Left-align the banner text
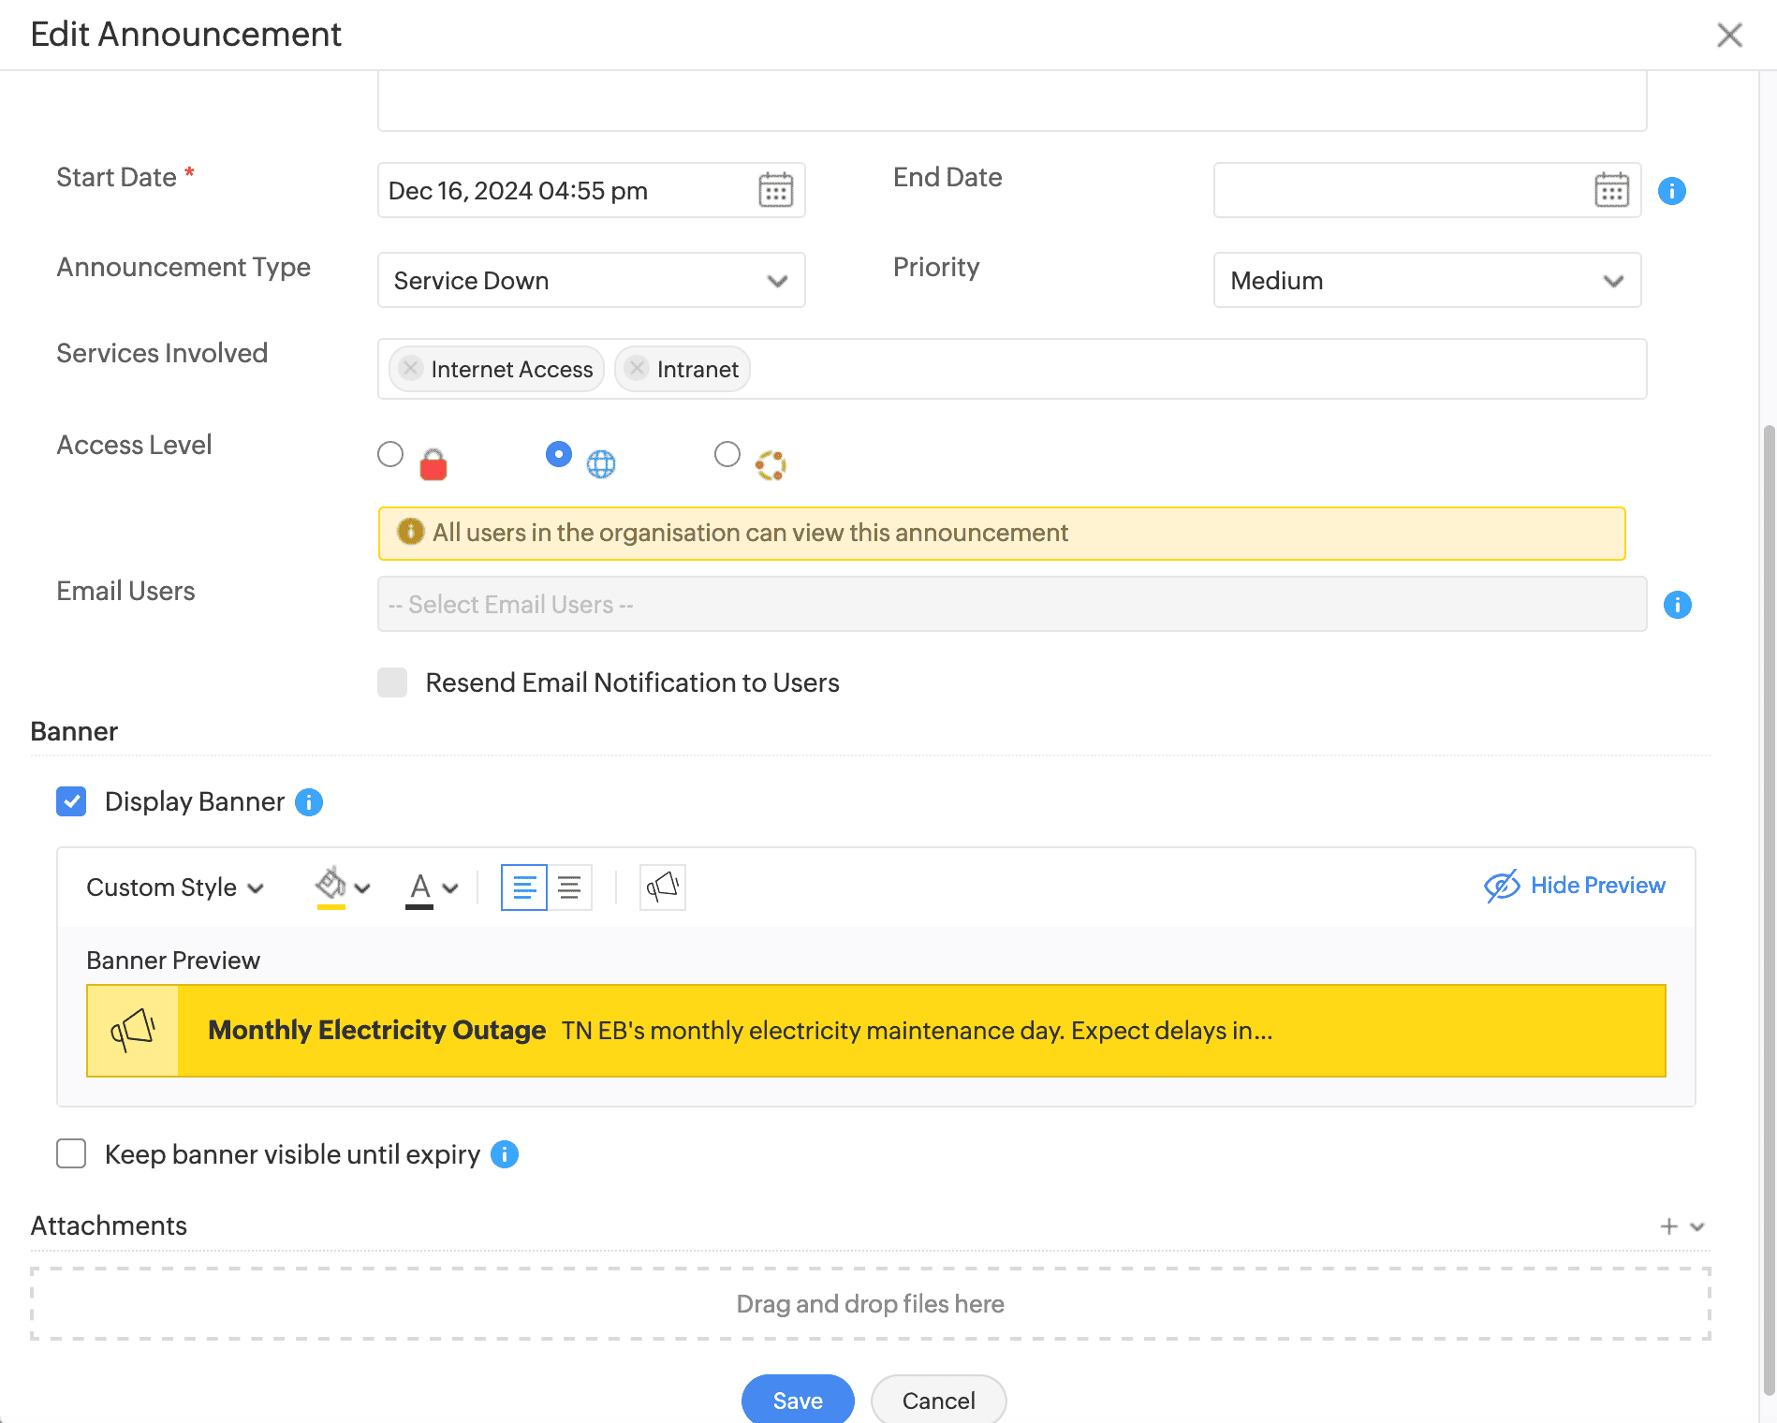The height and width of the screenshot is (1423, 1777). 524,887
